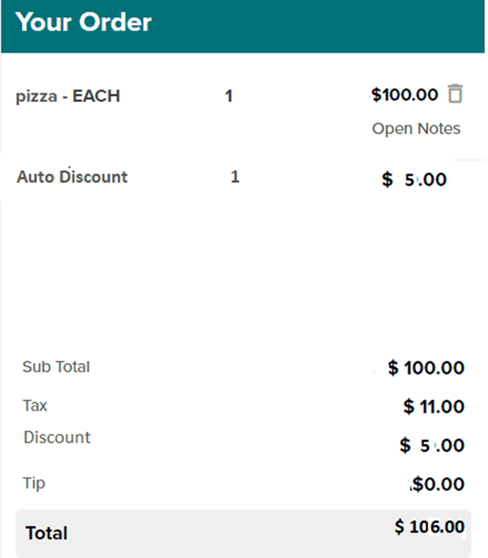Click the Tax label
The width and height of the screenshot is (488, 558).
(35, 406)
